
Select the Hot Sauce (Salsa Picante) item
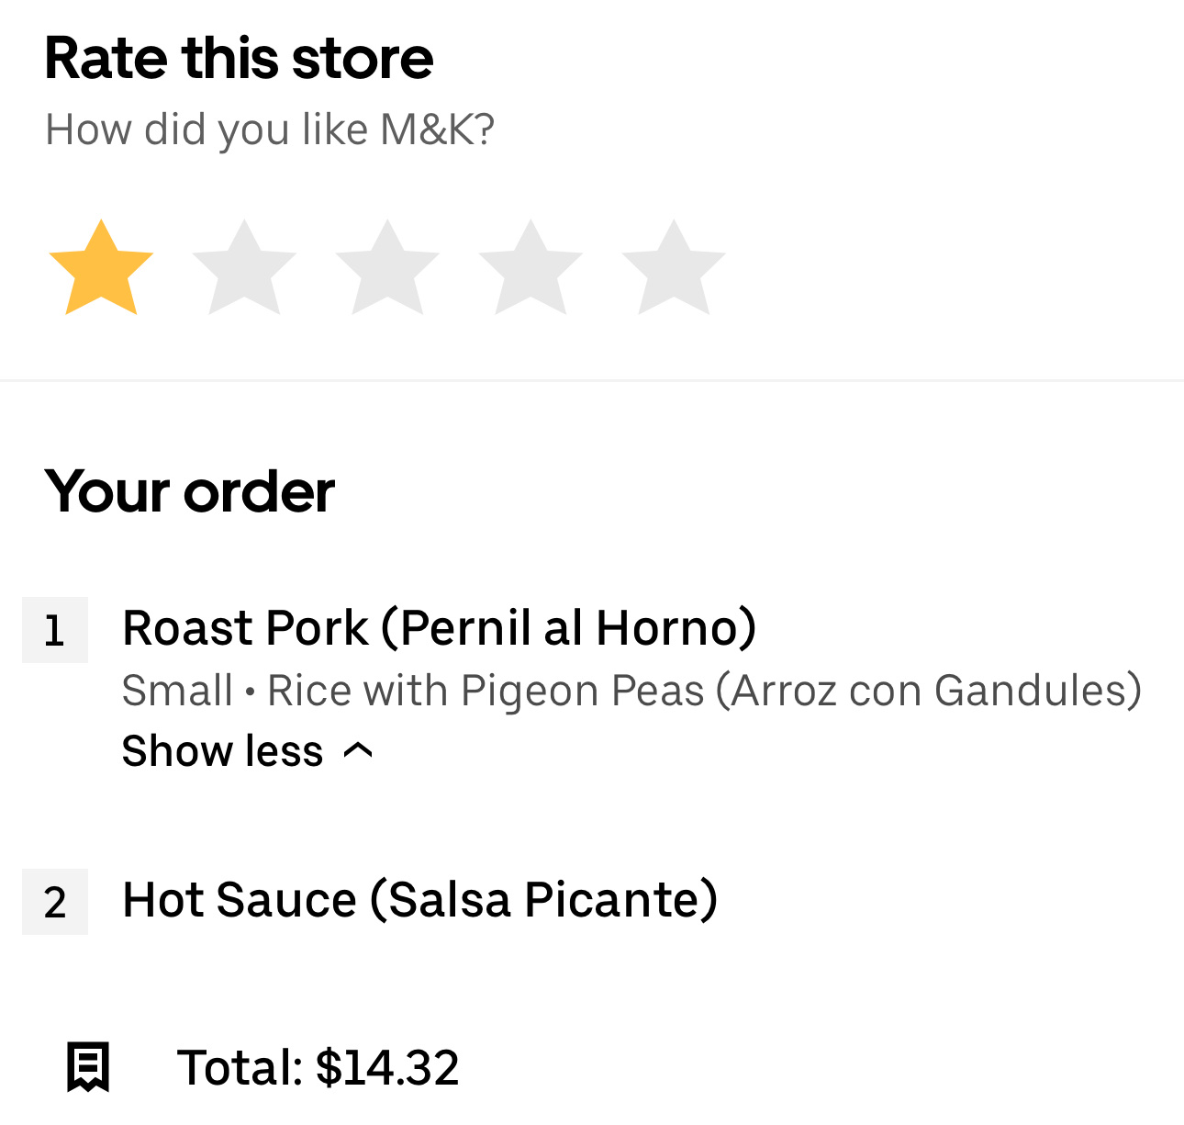click(419, 900)
